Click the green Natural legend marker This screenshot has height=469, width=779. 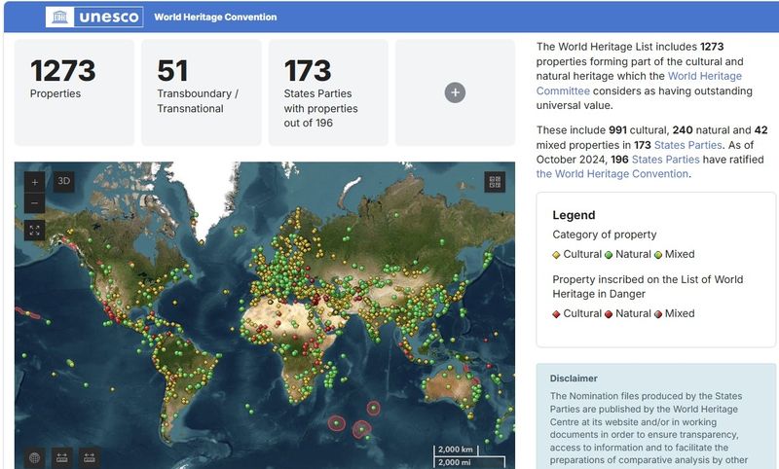click(x=609, y=255)
